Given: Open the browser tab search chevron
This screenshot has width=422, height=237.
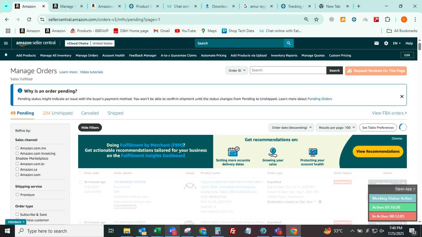Looking at the screenshot, I should [x=6, y=6].
